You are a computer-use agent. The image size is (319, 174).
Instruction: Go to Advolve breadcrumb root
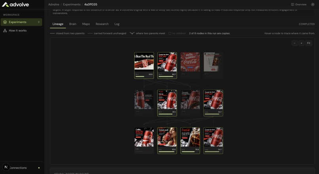point(54,4)
